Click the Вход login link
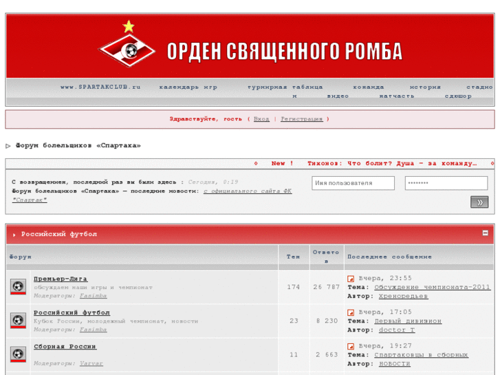This screenshot has width=500, height=375. [x=261, y=119]
